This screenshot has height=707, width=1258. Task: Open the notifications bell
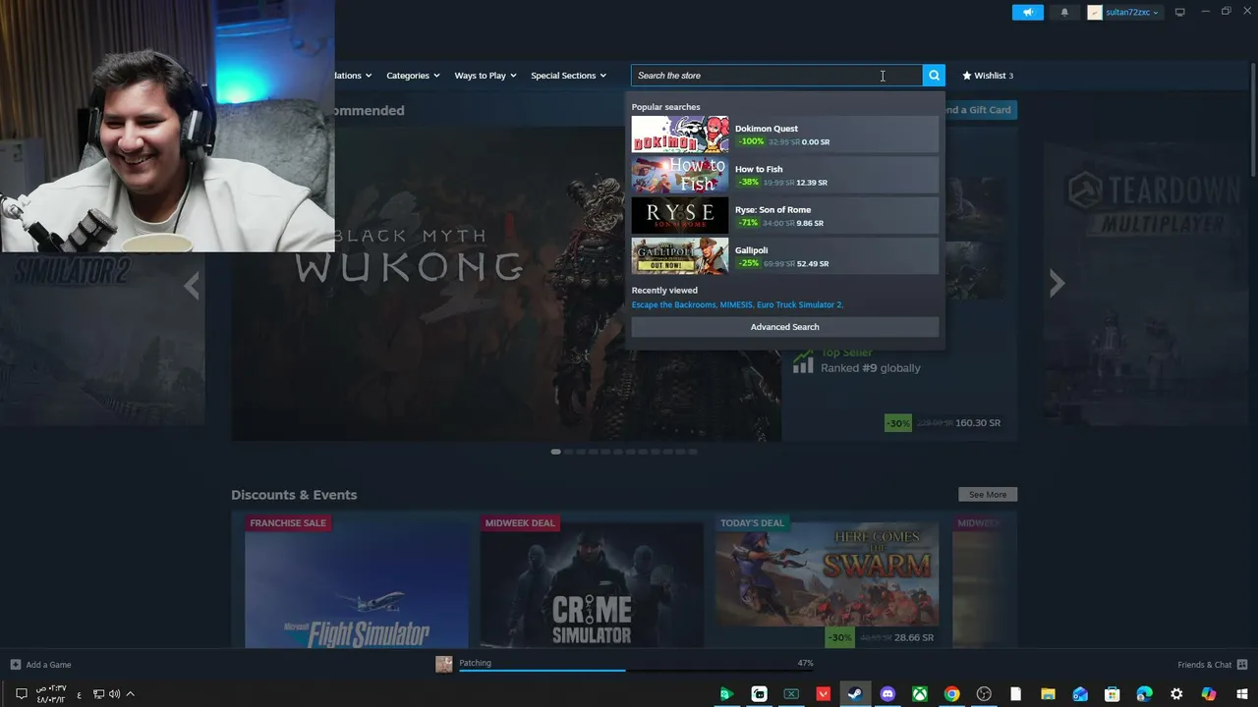pos(1064,13)
